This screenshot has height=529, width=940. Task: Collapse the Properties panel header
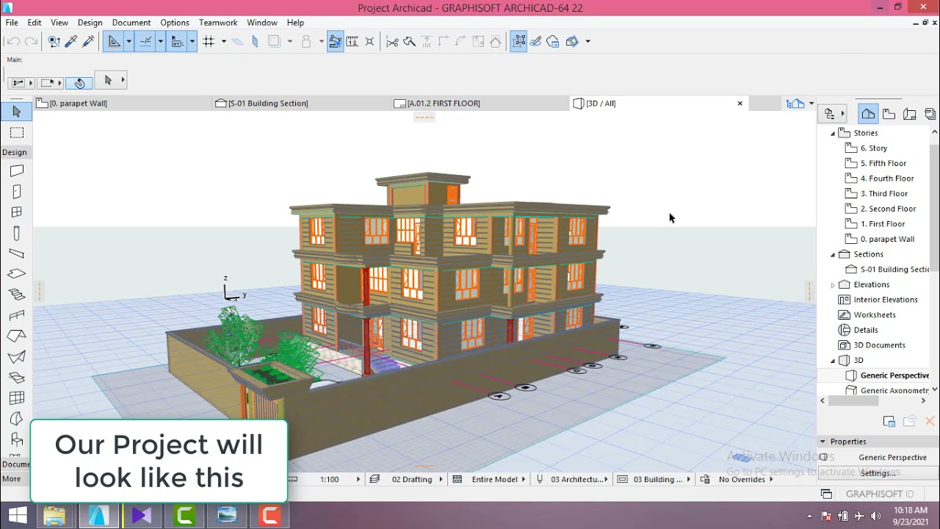(822, 442)
